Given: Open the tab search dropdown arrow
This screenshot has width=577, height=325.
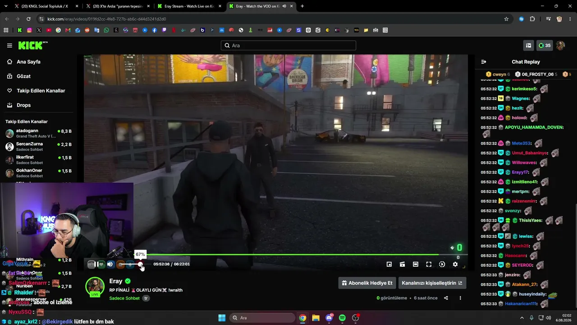Looking at the screenshot, I should click(5, 6).
